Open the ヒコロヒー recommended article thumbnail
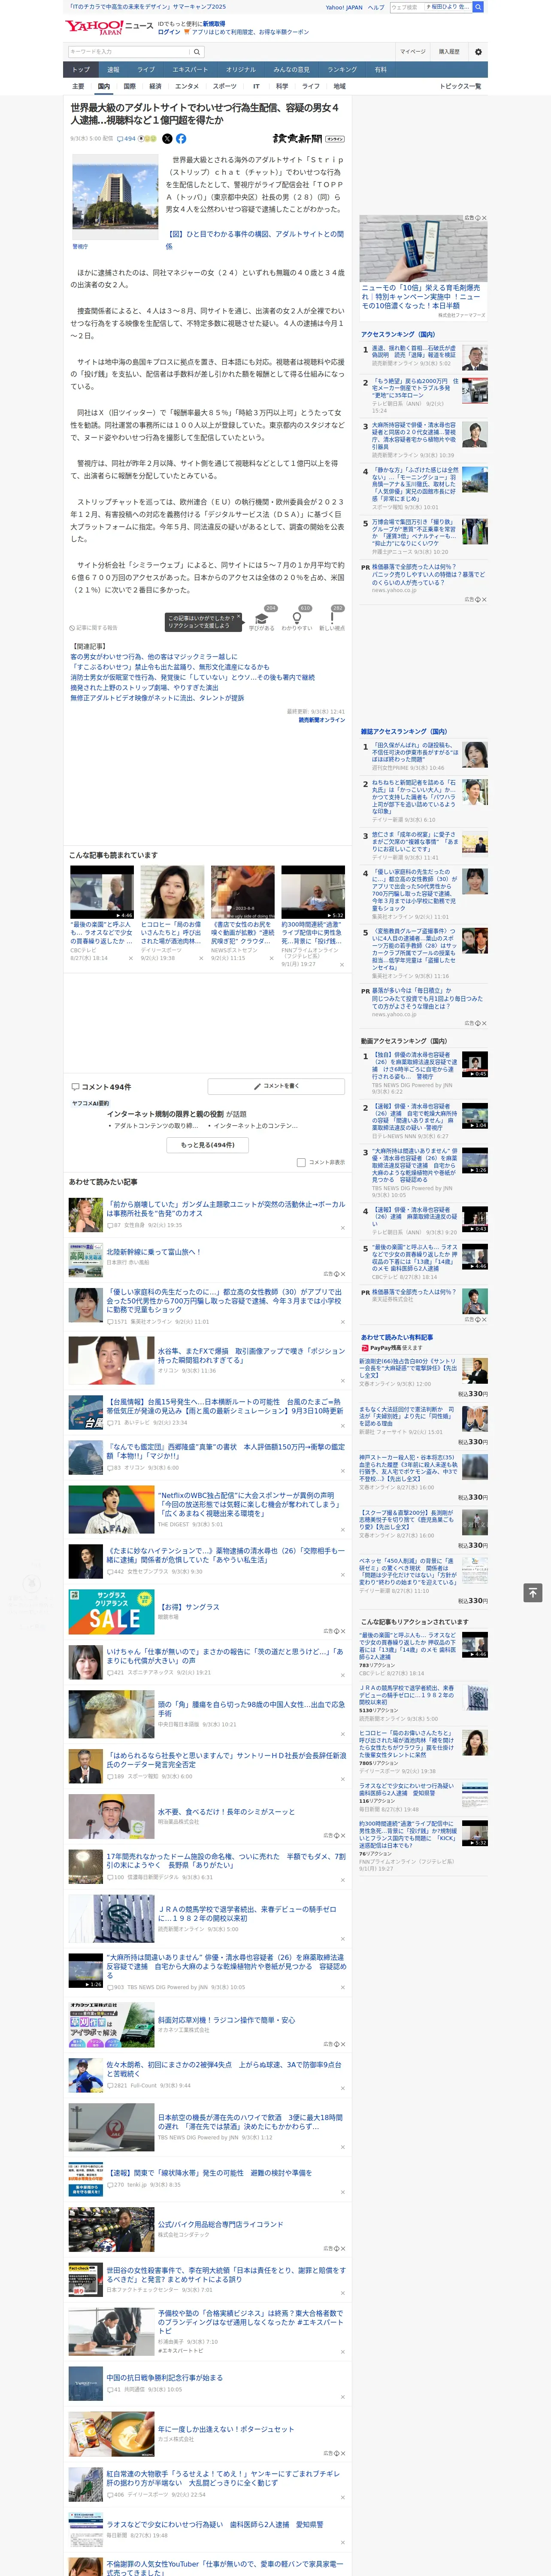The width and height of the screenshot is (551, 2576). [172, 893]
